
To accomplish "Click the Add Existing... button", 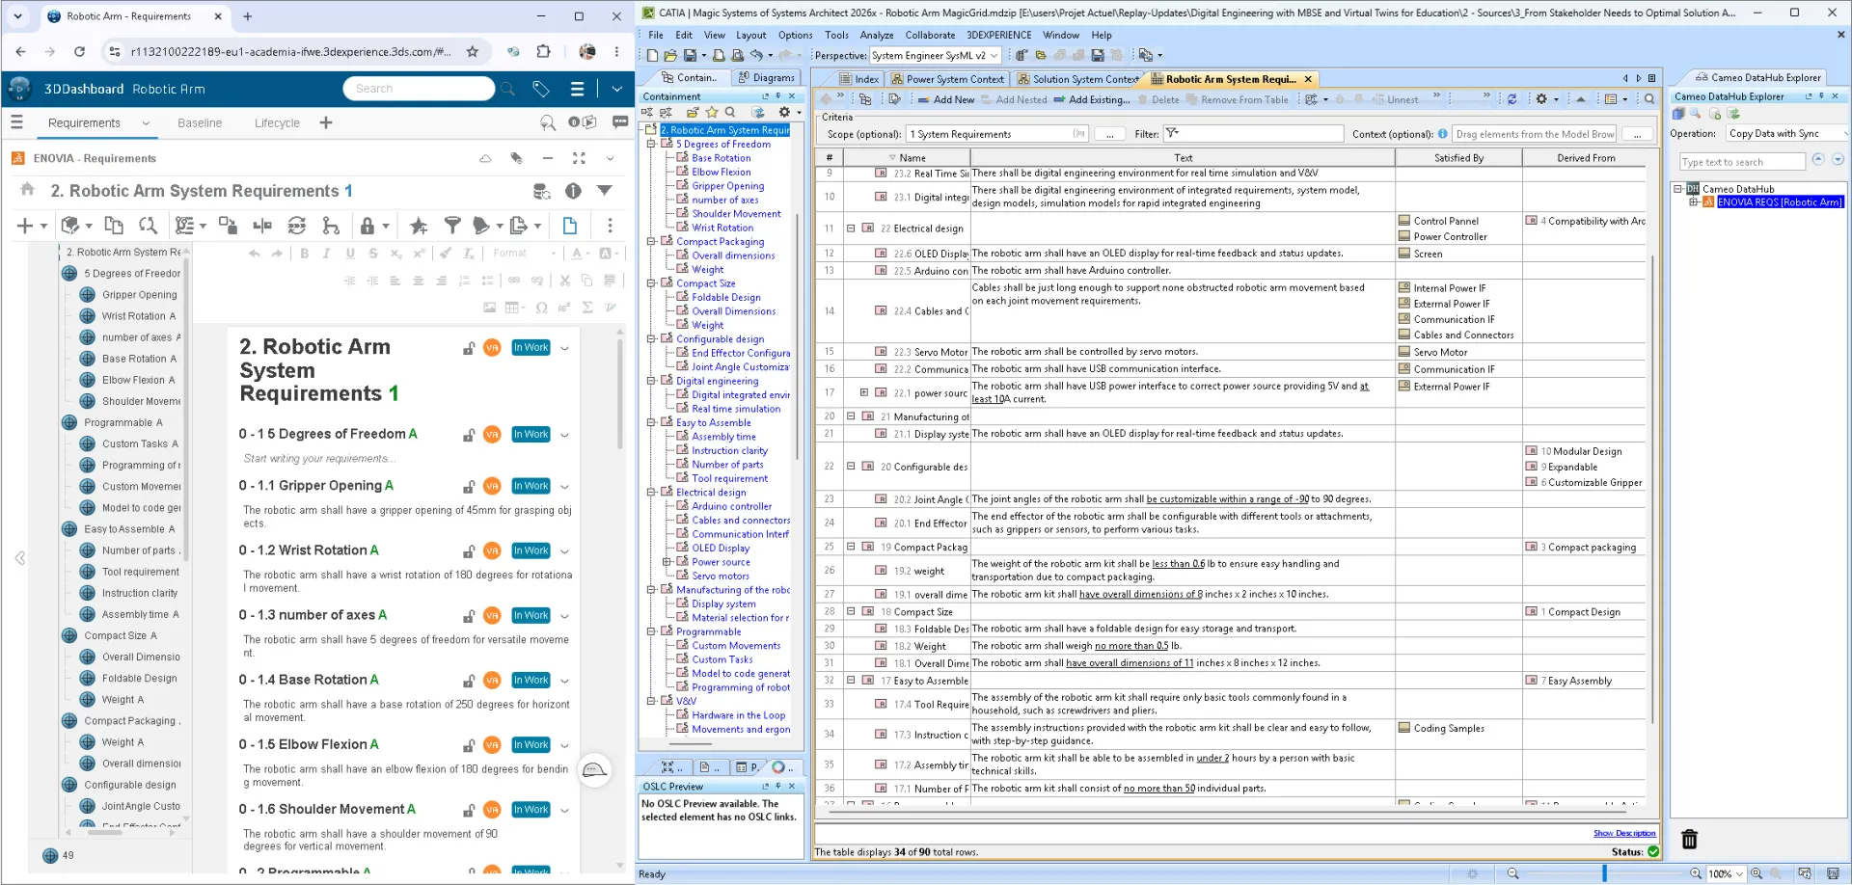I will [x=1091, y=99].
